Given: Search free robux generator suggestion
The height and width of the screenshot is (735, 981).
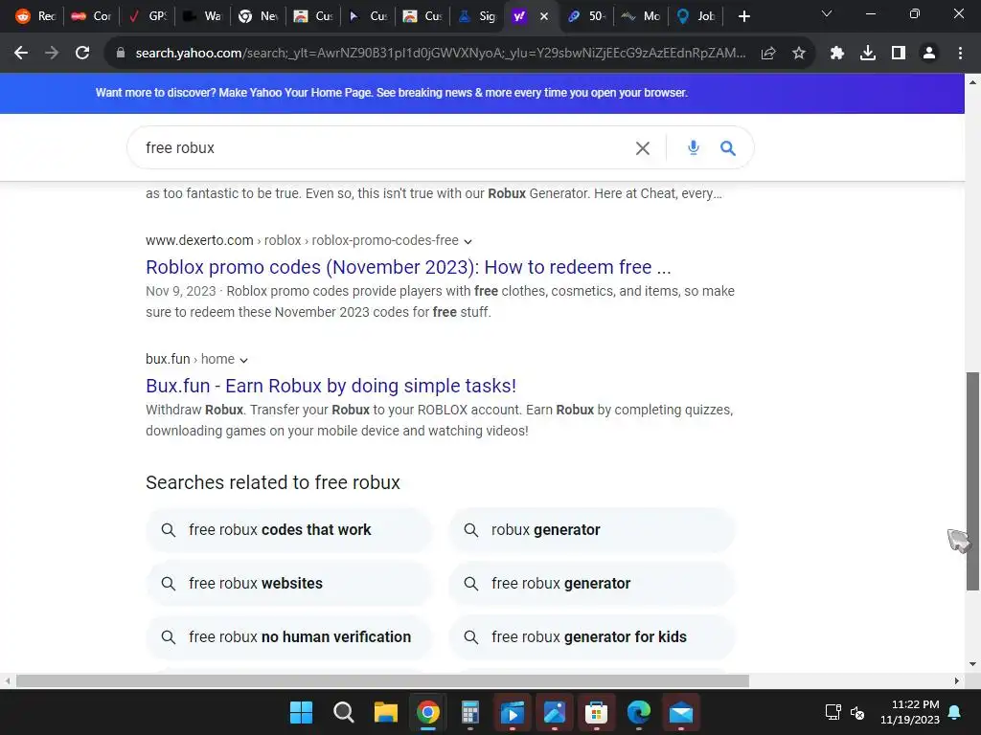Looking at the screenshot, I should click(591, 584).
